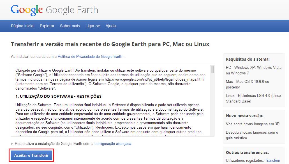Click the UTILIZAÇÃO DO SOFTWARE - RESTRIÇÕES section heading
The height and width of the screenshot is (164, 289).
click(59, 96)
